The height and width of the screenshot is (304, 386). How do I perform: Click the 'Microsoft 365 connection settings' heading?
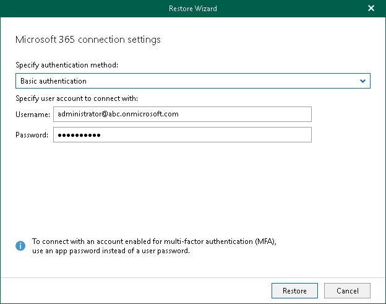(x=88, y=40)
